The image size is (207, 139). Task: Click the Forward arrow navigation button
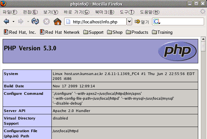[21, 21]
